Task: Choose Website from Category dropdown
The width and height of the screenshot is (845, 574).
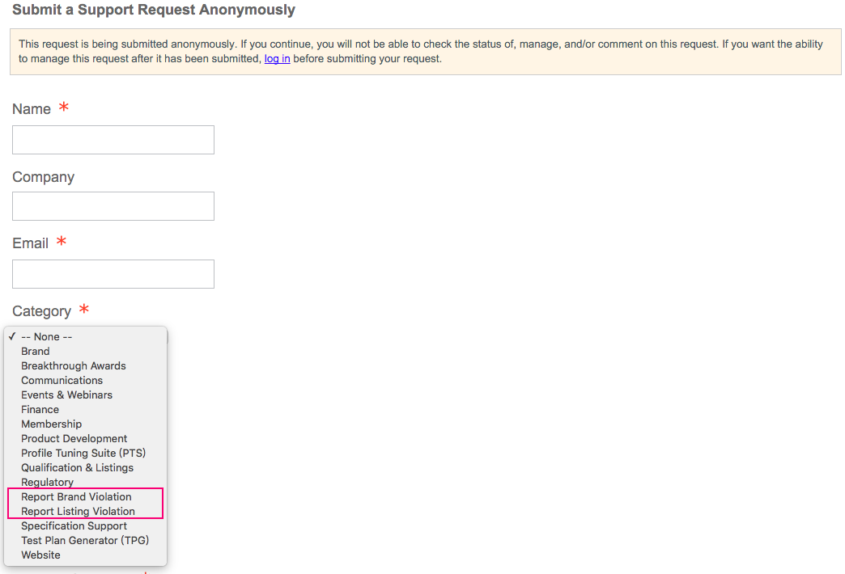Action: pos(41,555)
